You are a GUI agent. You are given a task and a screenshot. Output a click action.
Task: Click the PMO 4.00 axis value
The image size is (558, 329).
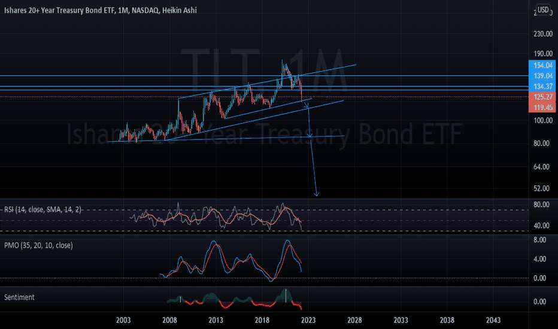[x=540, y=259]
